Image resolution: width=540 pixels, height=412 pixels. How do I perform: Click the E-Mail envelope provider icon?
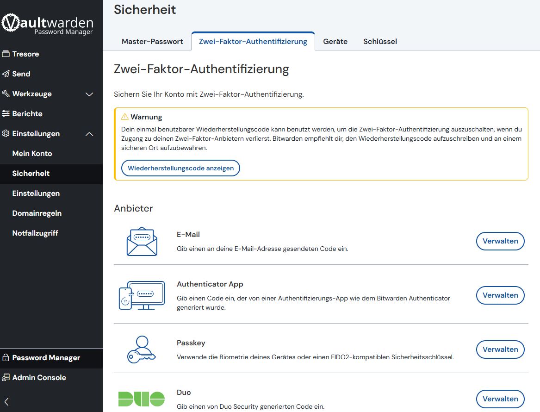[x=142, y=241]
